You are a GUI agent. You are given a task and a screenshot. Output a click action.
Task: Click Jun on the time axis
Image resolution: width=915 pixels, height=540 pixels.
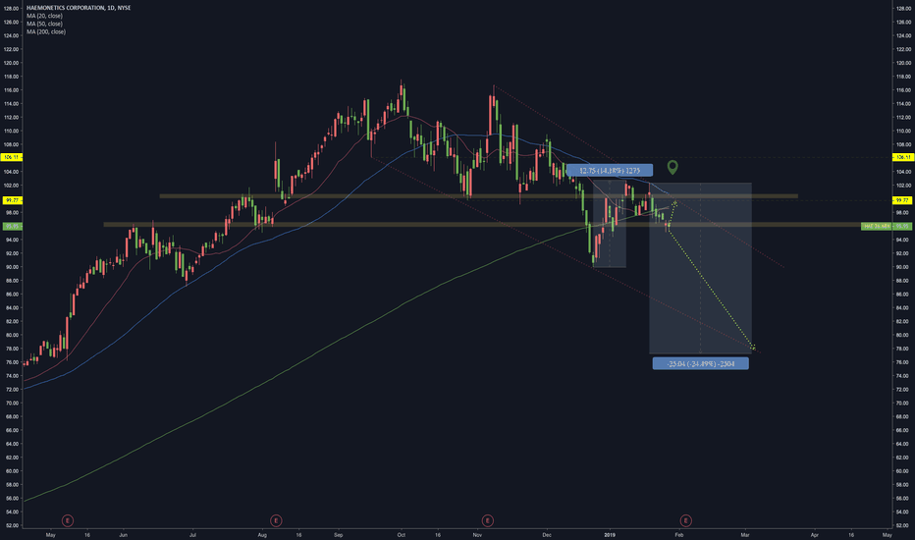pyautogui.click(x=123, y=535)
